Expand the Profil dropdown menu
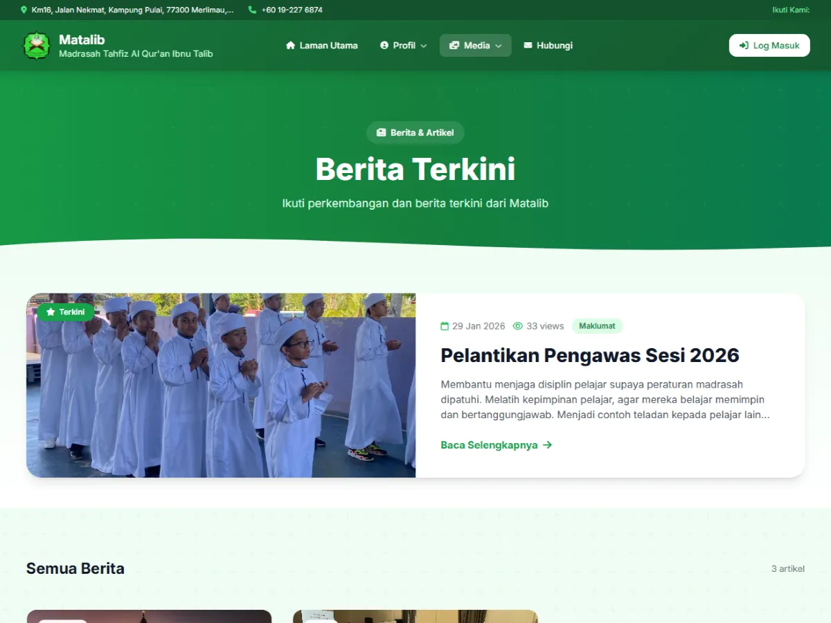 (x=403, y=46)
